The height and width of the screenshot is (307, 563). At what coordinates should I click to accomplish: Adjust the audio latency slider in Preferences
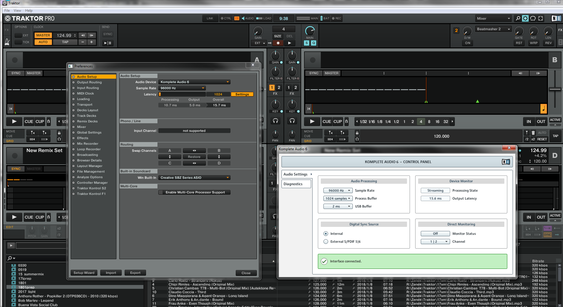[x=182, y=95]
